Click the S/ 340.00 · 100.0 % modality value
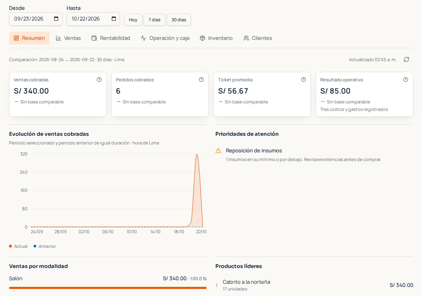Screen dimensions: 422x296 pos(185,279)
